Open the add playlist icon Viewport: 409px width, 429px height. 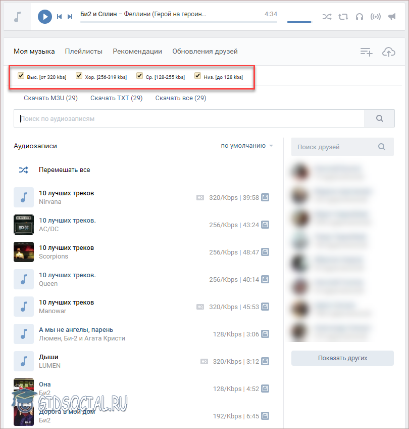tap(366, 52)
